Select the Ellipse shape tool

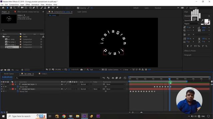[30, 8]
